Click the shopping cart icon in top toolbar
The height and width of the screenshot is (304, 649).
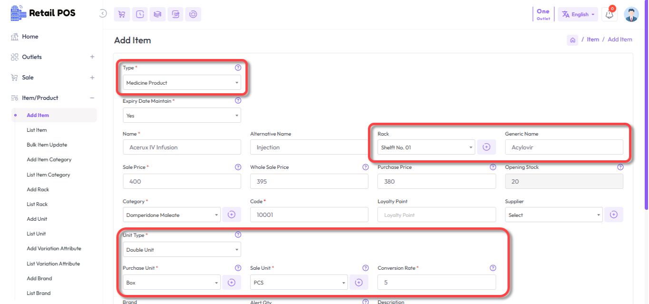click(x=122, y=14)
